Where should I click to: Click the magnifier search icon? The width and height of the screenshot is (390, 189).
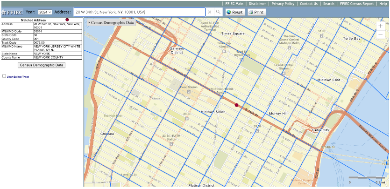pyautogui.click(x=218, y=12)
